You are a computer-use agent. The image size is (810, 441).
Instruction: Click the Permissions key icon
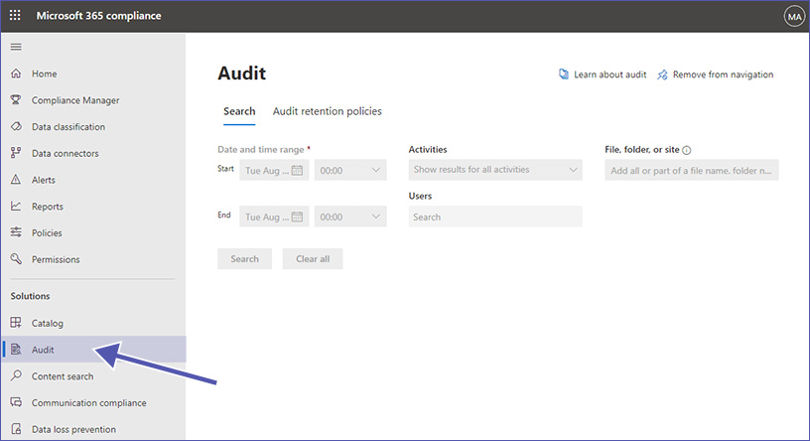(16, 259)
